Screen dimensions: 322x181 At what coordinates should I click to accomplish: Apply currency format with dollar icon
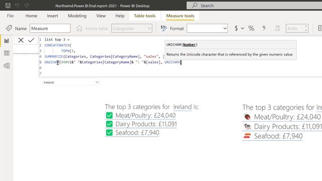pyautogui.click(x=236, y=28)
